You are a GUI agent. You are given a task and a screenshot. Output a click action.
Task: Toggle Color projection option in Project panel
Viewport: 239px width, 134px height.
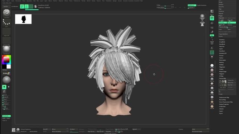tap(232, 22)
